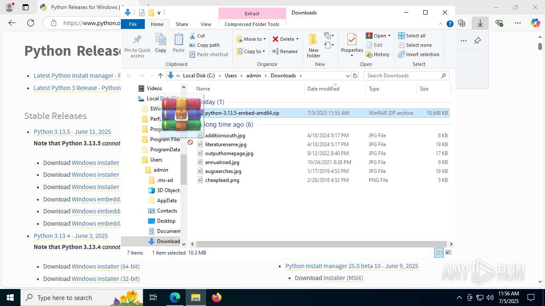Open the Copy to dropdown

(251, 51)
